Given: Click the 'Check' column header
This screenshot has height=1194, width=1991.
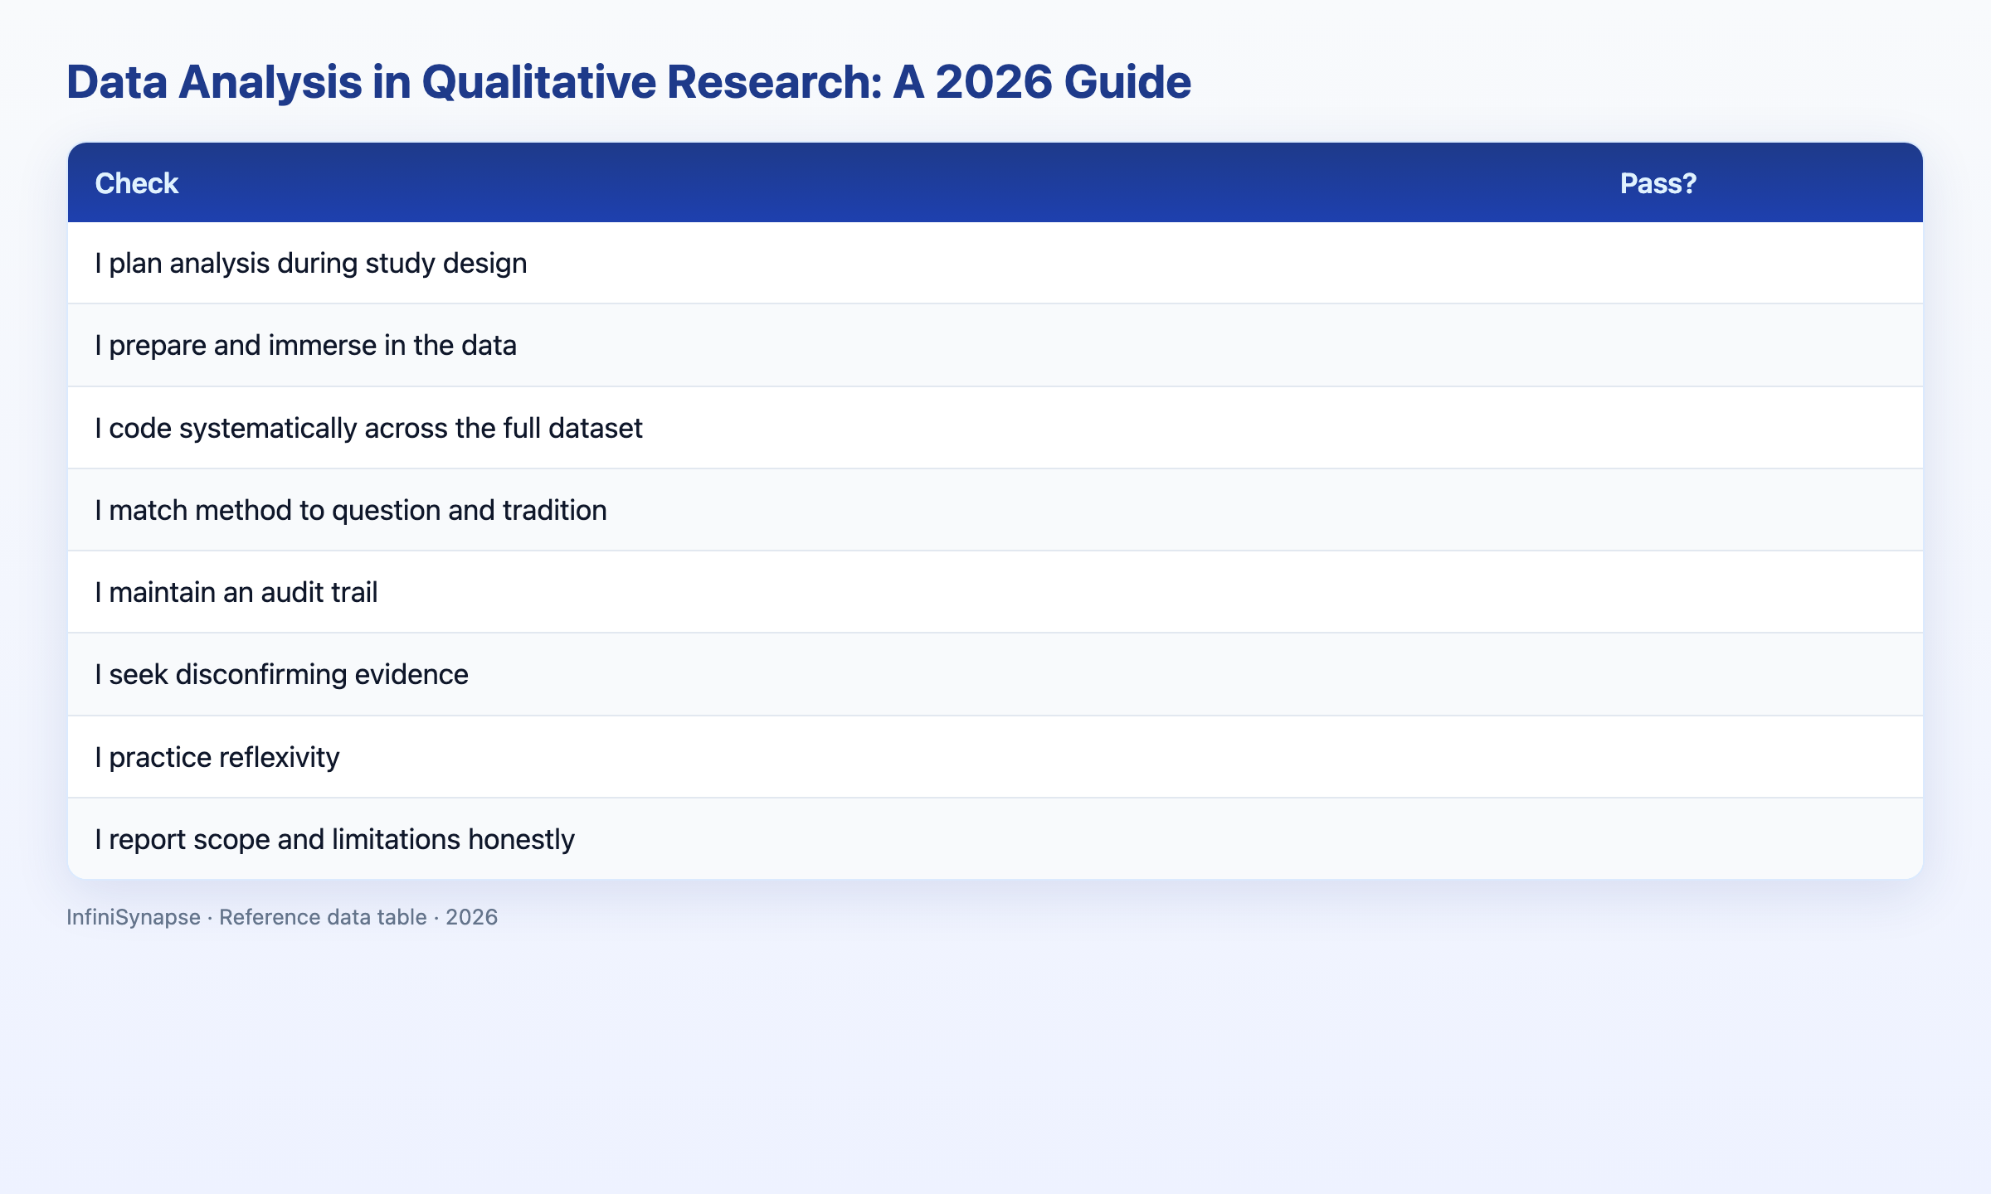Looking at the screenshot, I should point(137,183).
